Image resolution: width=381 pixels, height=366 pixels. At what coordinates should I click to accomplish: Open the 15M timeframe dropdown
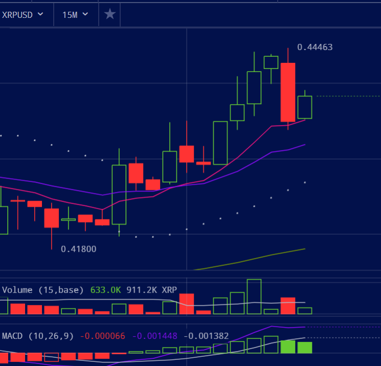pyautogui.click(x=76, y=15)
